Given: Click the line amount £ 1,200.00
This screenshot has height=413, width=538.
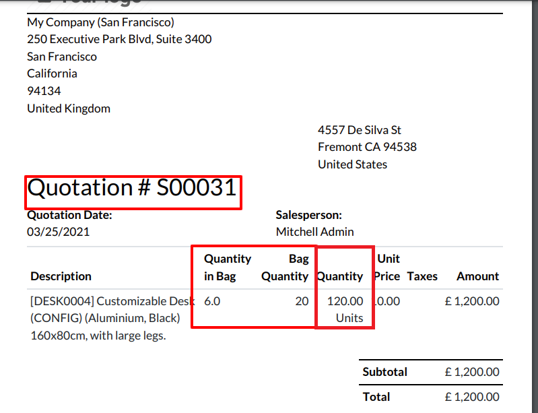Looking at the screenshot, I should click(x=472, y=301).
